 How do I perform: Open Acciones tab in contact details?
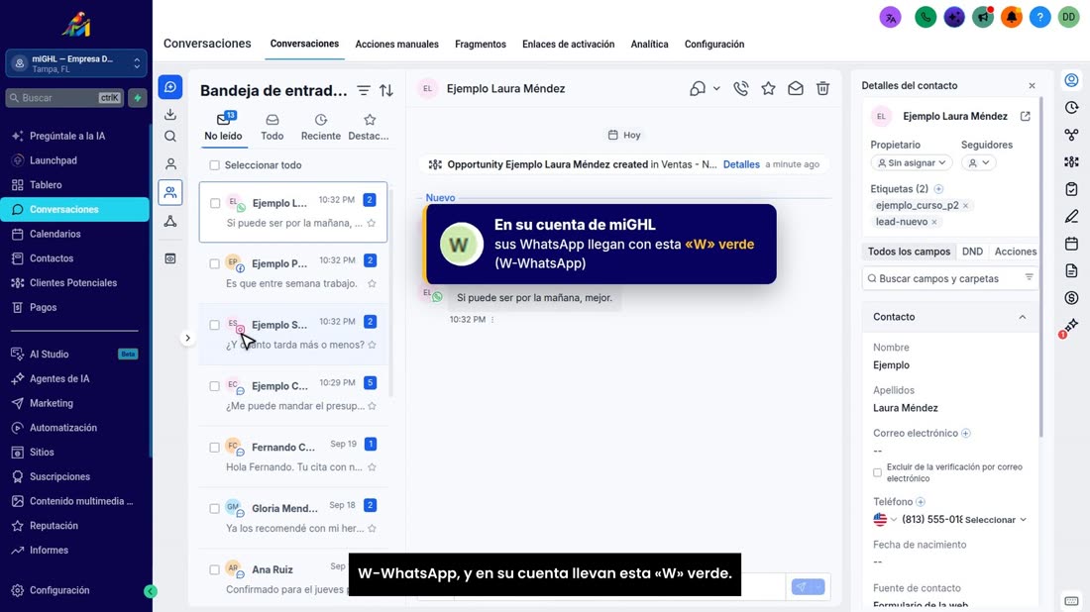(x=1015, y=252)
